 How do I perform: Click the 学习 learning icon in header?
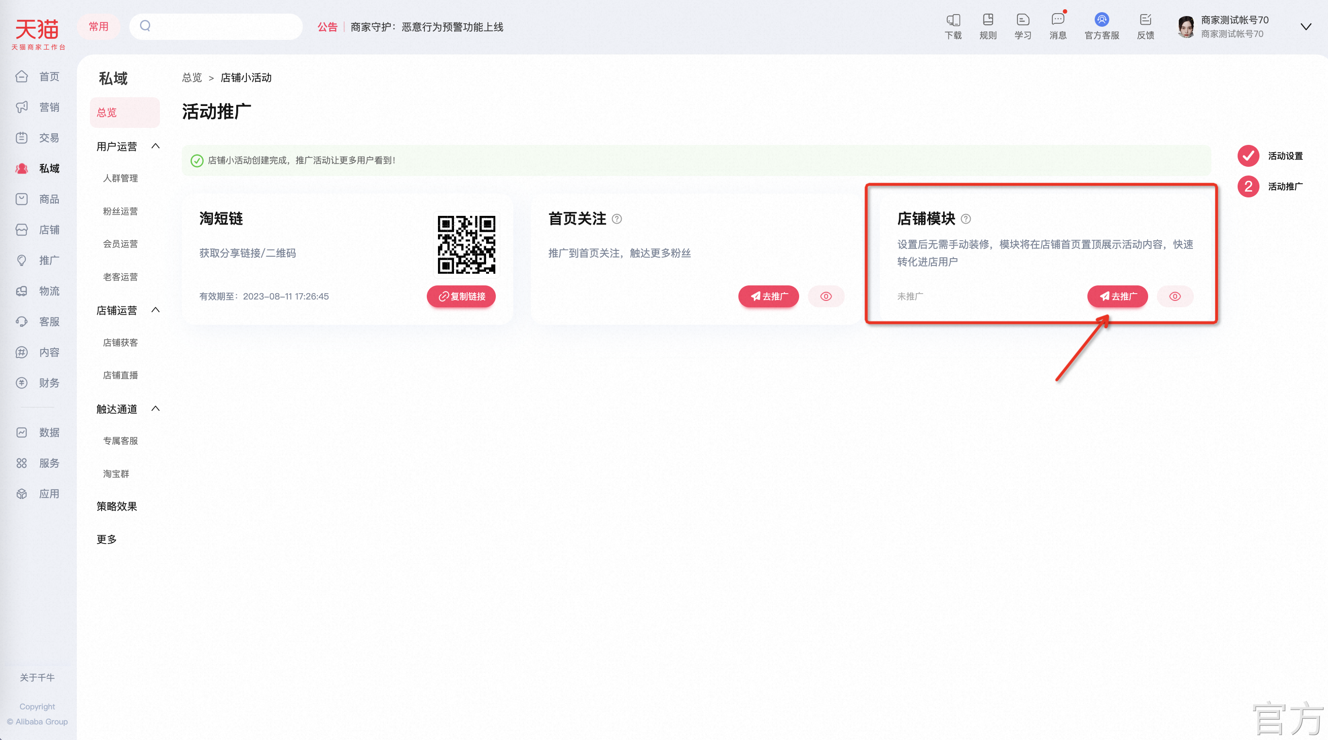click(x=1023, y=20)
